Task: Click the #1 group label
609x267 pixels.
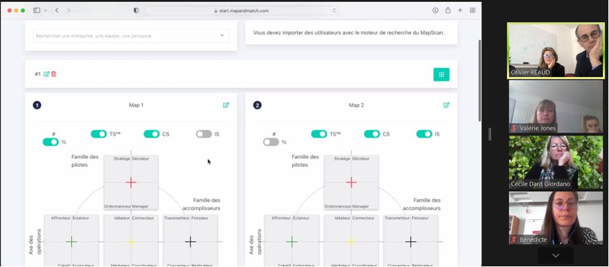Action: 38,74
